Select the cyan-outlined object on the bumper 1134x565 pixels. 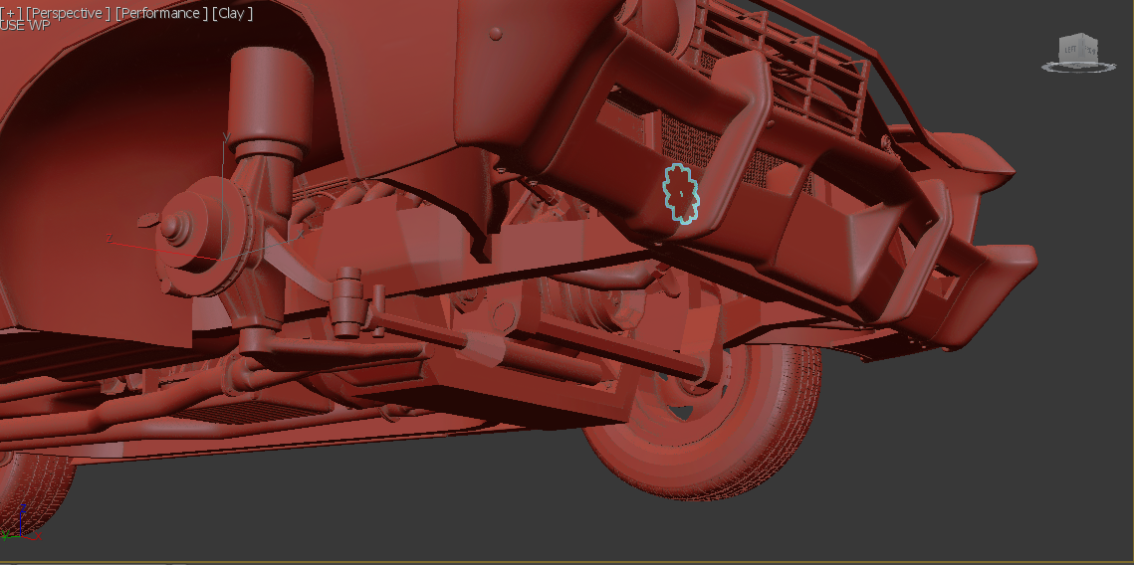(x=679, y=190)
